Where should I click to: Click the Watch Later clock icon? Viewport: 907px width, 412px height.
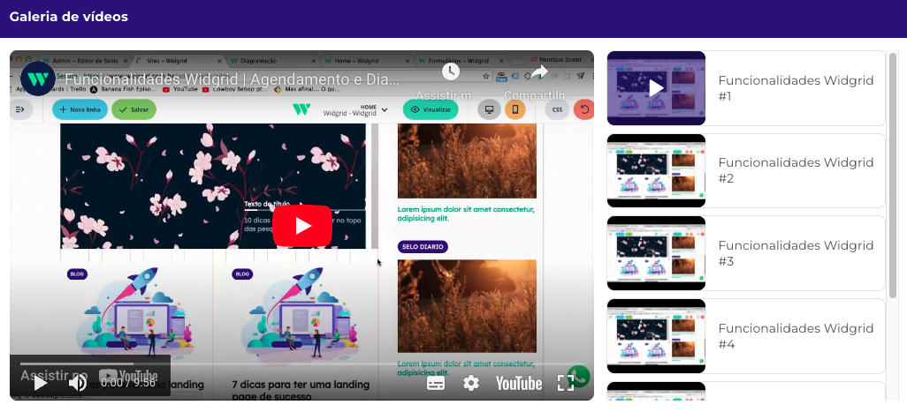[x=451, y=71]
